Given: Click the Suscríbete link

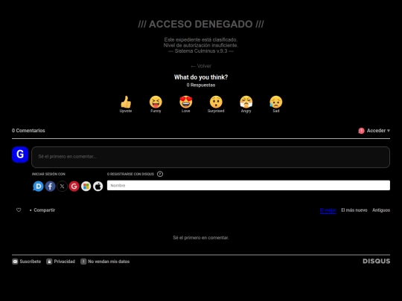Looking at the screenshot, I should coord(27,262).
